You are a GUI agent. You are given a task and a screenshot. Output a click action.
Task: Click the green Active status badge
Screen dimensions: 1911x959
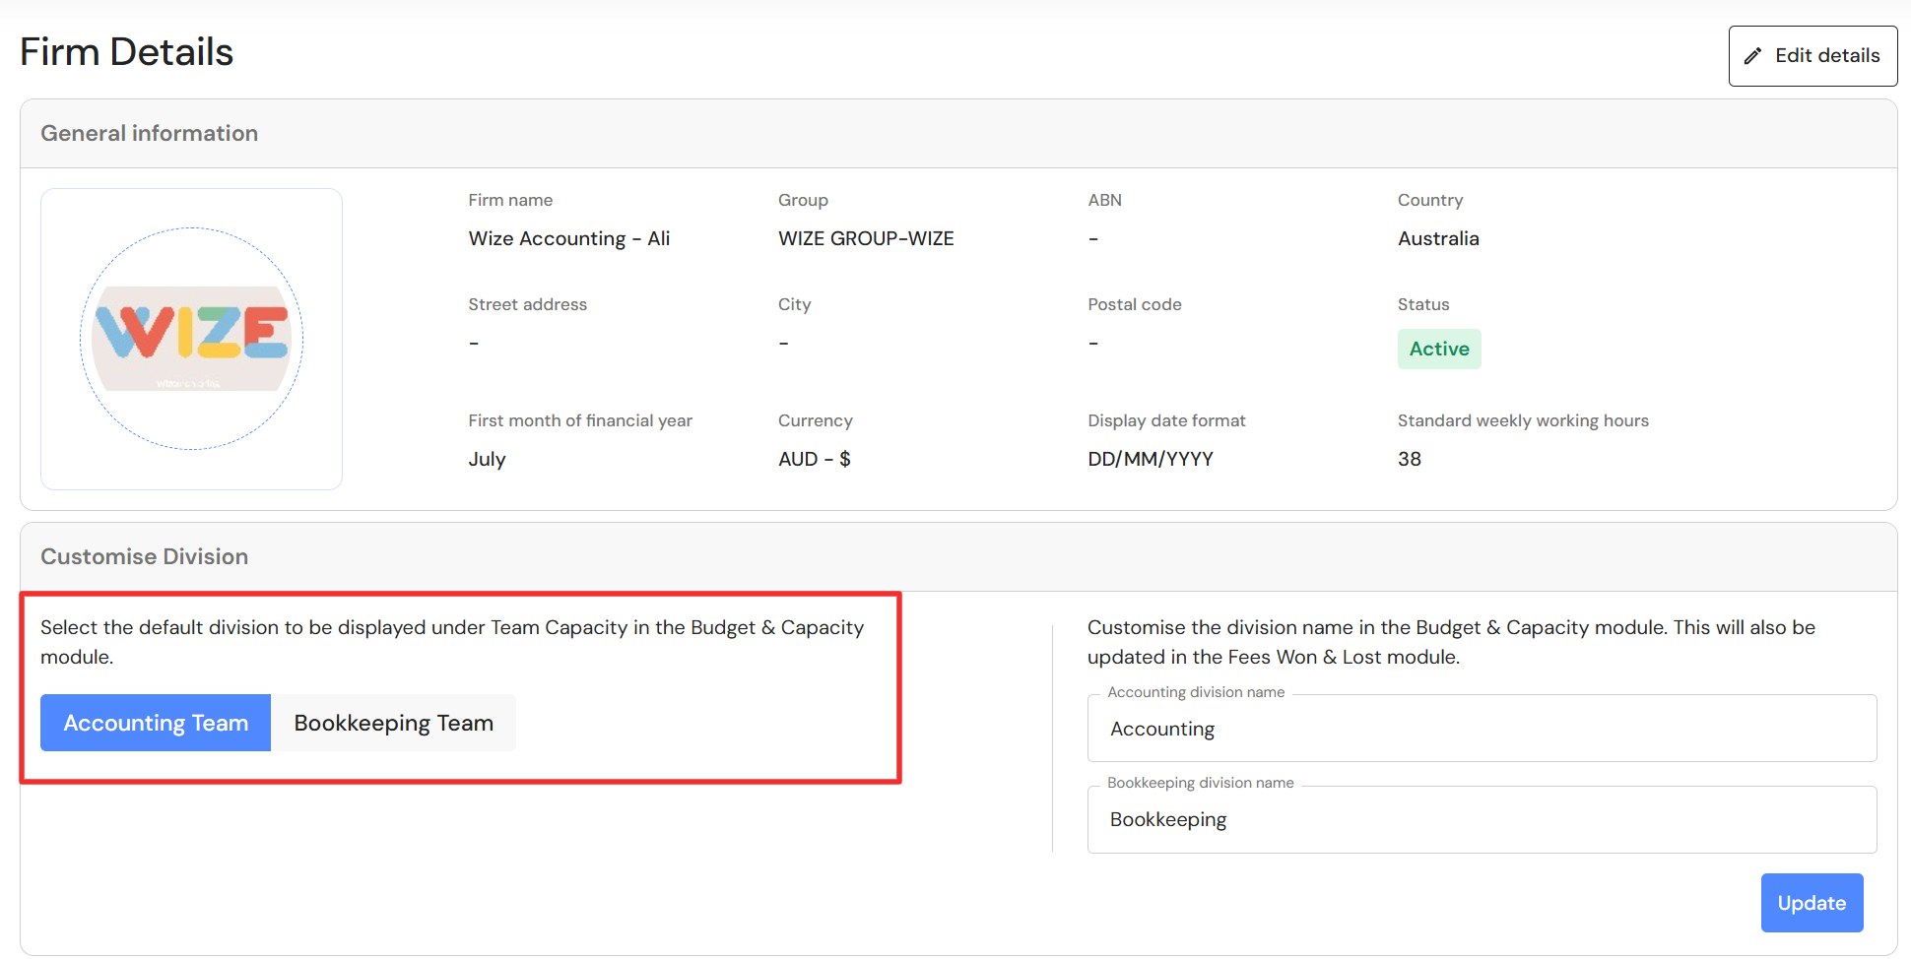pos(1438,349)
